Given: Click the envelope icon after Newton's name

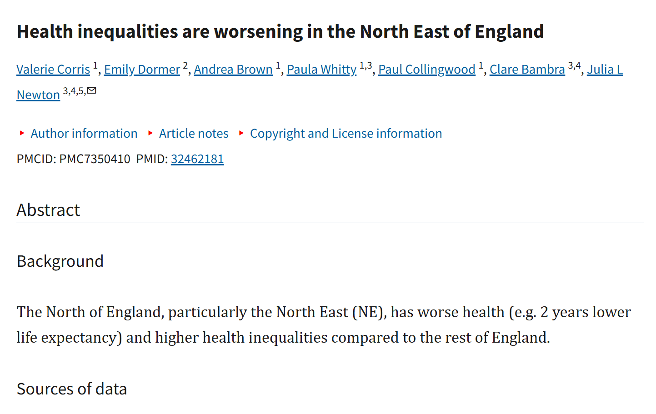Looking at the screenshot, I should (92, 90).
